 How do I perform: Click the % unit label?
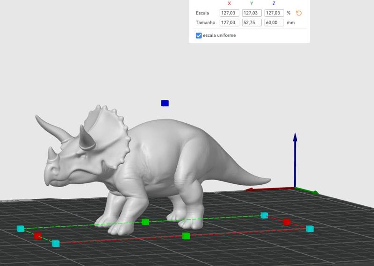click(288, 13)
